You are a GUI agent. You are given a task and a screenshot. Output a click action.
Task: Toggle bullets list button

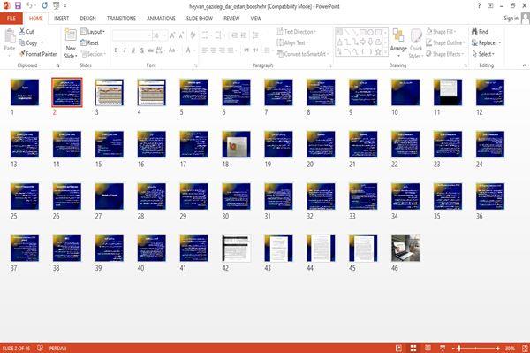click(x=206, y=35)
